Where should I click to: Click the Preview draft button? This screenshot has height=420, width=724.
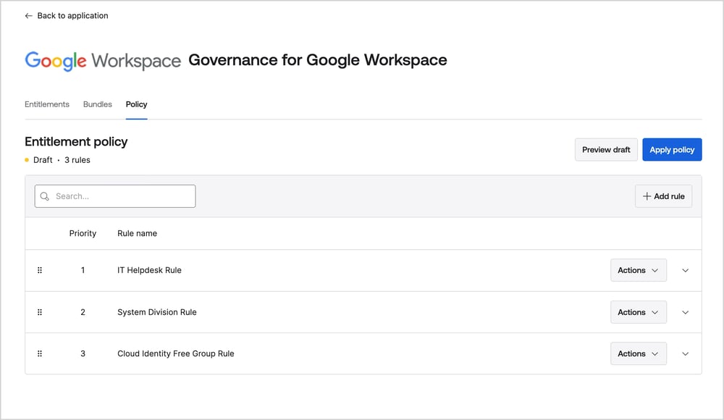pos(606,150)
